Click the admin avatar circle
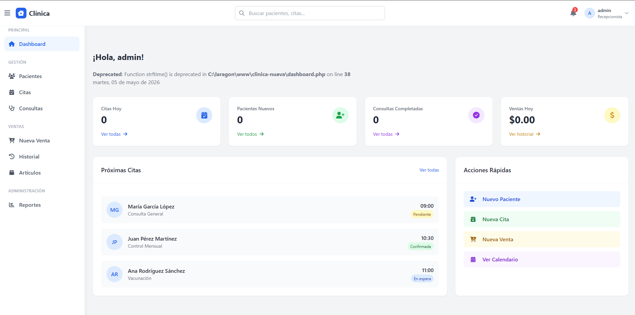Viewport: 635px width, 315px height. 589,13
